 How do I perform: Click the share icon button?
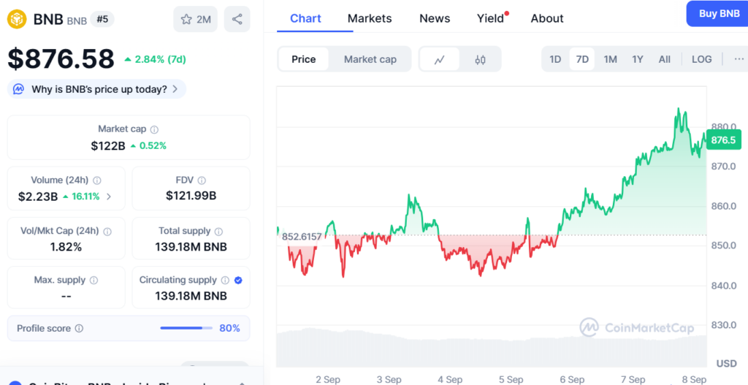click(237, 20)
